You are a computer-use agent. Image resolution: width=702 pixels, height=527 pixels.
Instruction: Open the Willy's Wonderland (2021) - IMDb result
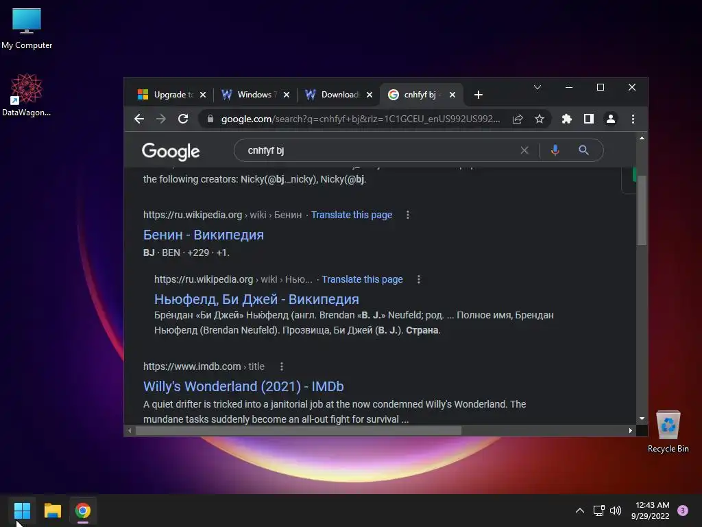(243, 386)
